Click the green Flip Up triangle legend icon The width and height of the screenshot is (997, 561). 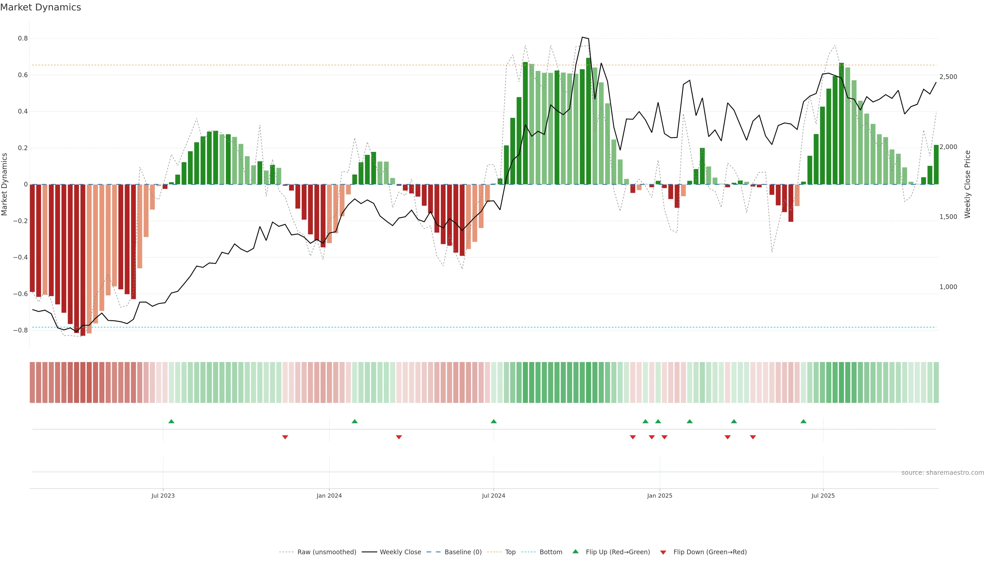tap(576, 552)
